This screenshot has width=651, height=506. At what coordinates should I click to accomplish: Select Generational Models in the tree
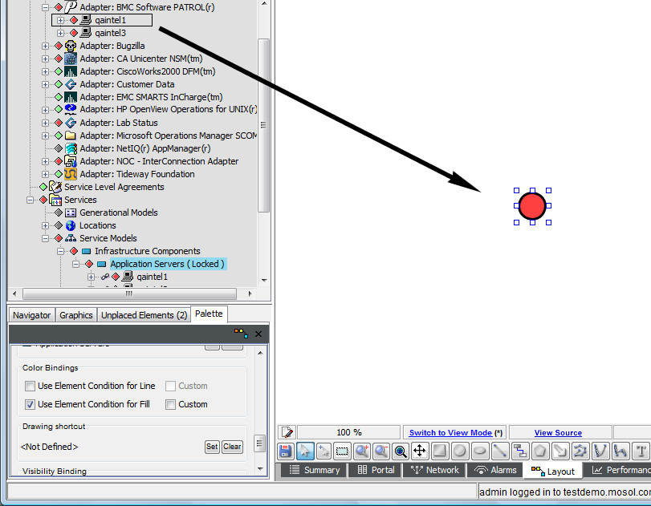[119, 213]
